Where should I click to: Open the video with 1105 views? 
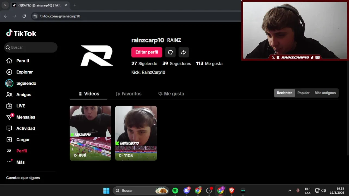pos(136,133)
